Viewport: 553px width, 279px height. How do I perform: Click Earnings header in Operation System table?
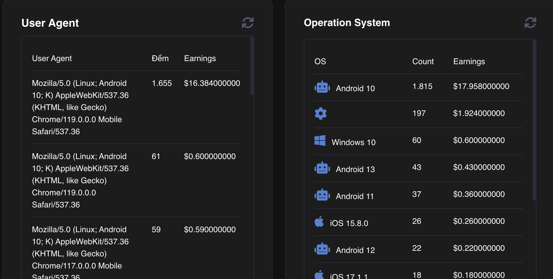point(469,61)
